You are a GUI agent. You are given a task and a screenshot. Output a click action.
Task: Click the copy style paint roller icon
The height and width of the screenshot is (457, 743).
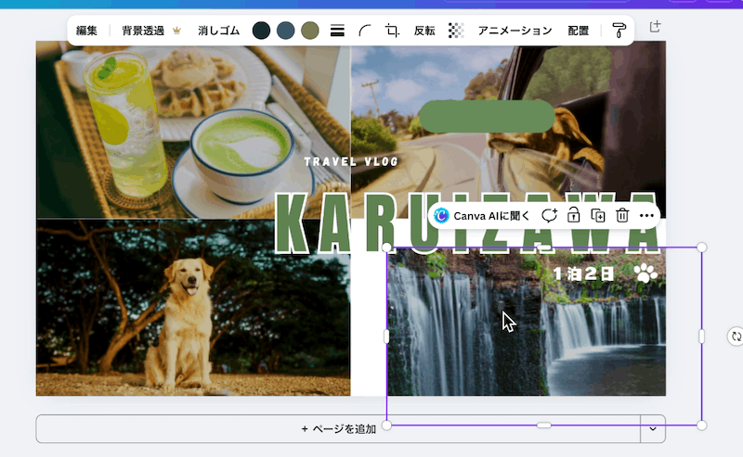coord(619,31)
